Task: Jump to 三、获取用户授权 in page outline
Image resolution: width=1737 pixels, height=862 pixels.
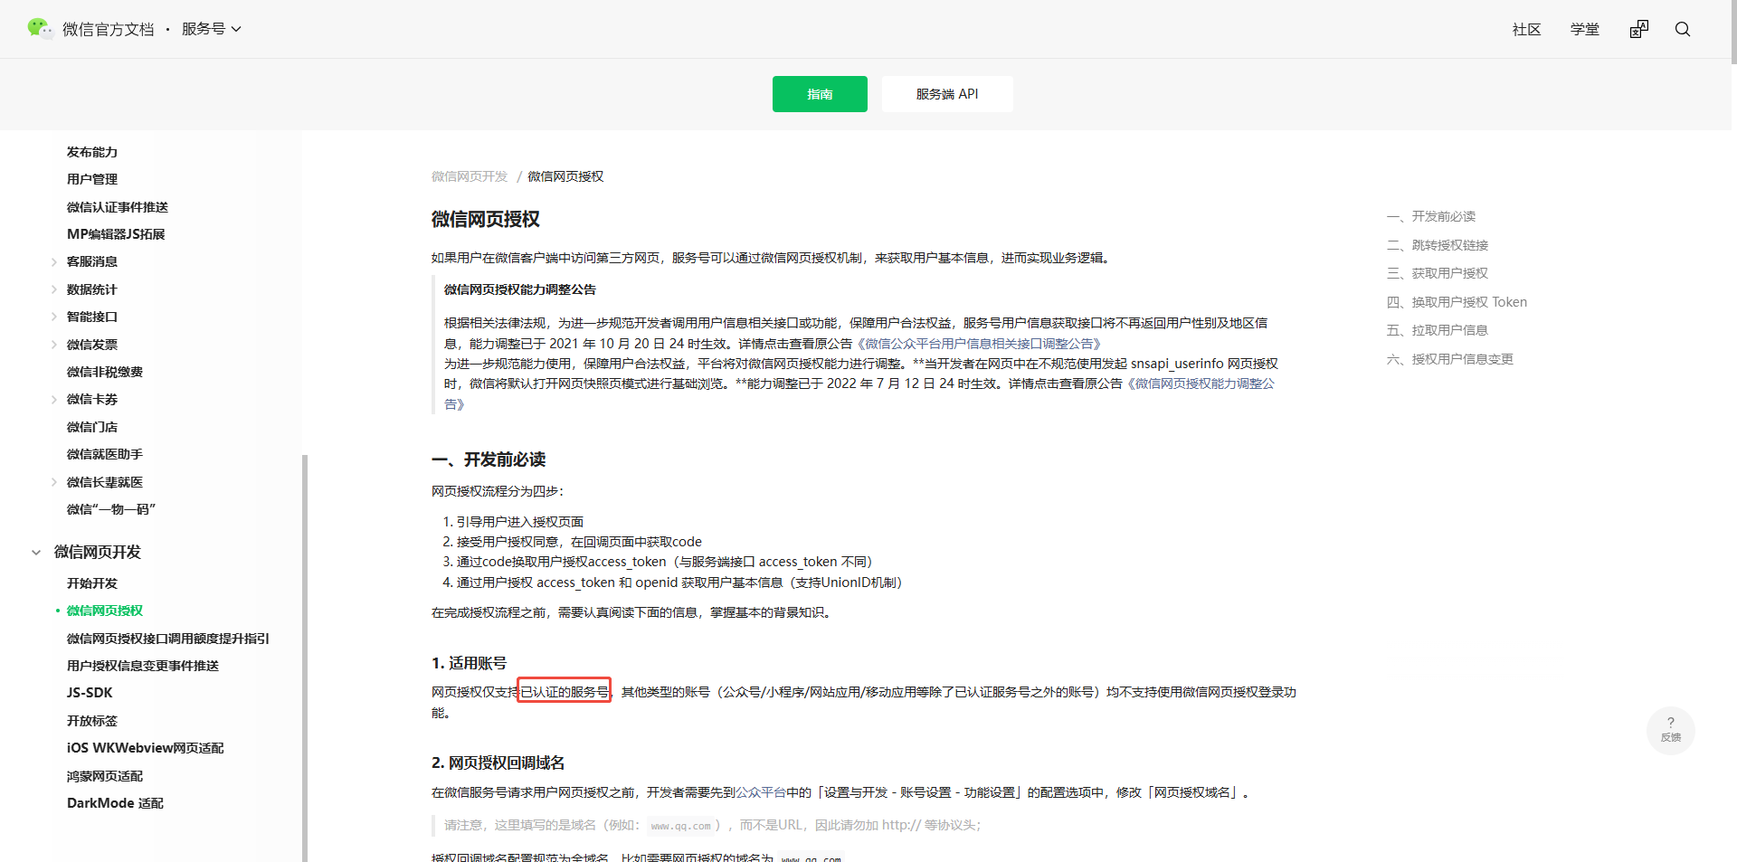Action: 1438,273
